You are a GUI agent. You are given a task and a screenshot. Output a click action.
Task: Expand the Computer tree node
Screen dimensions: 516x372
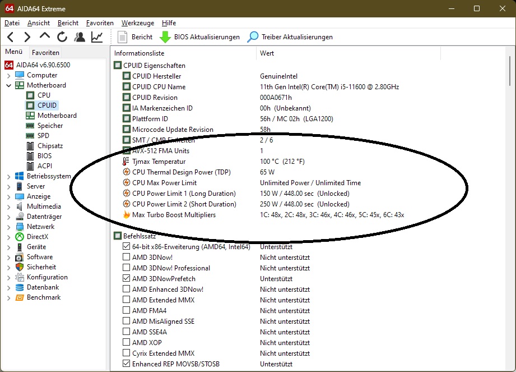(8, 75)
